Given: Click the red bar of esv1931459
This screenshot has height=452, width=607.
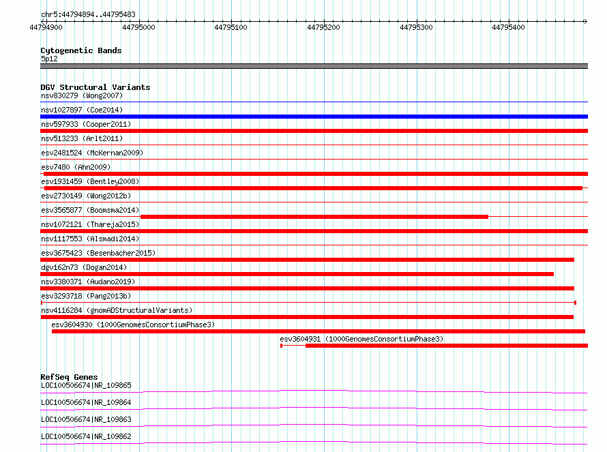Looking at the screenshot, I should [314, 188].
